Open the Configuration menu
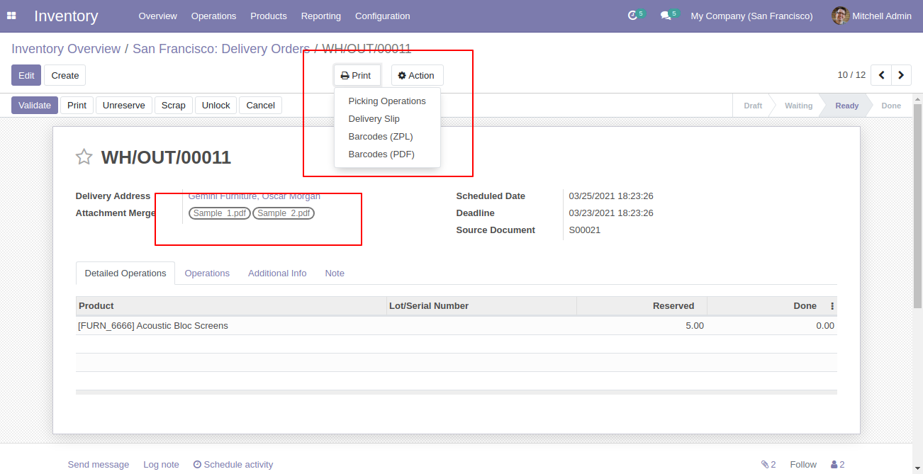Viewport: 923px width, 474px height. tap(382, 16)
